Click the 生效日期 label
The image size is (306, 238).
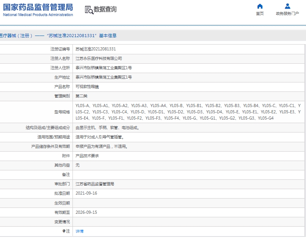coord(62,203)
